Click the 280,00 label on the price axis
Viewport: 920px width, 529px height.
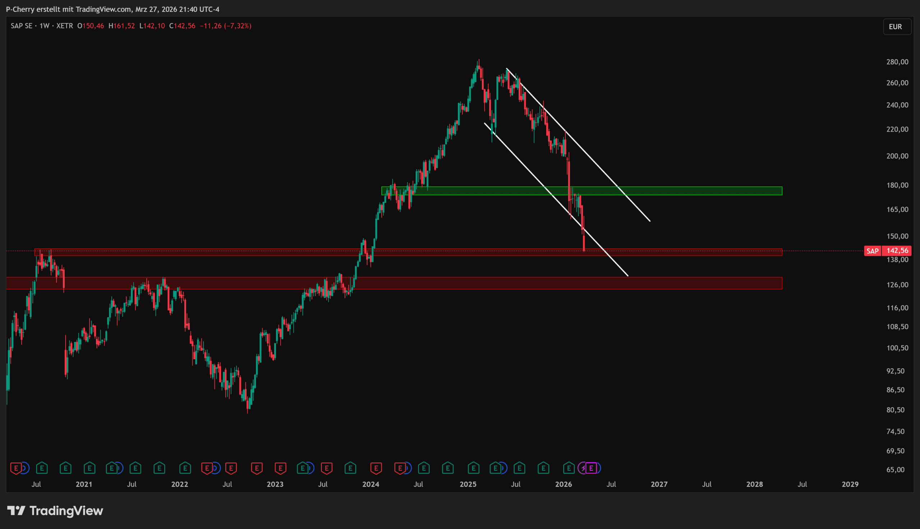tap(897, 62)
